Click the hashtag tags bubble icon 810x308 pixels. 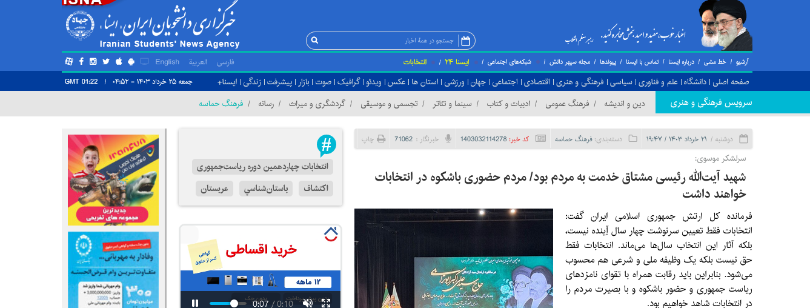(327, 146)
